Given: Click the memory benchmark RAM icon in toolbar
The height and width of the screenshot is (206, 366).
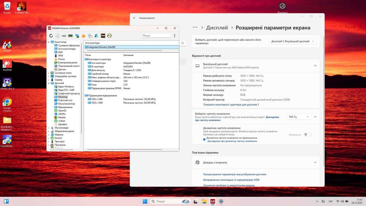Looking at the screenshot, I should tap(70, 35).
